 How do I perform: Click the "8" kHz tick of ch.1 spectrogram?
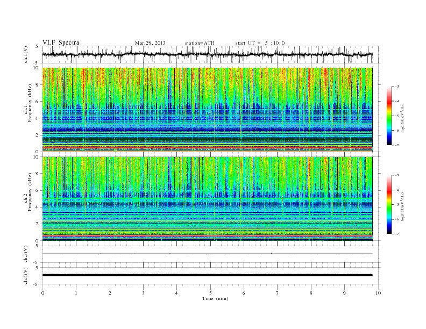(37, 85)
